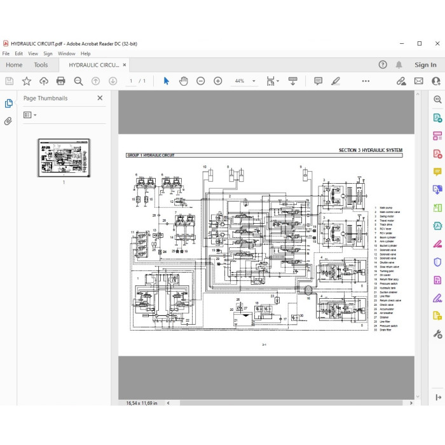Share a link to the file
The height and width of the screenshot is (445, 445).
(x=401, y=81)
